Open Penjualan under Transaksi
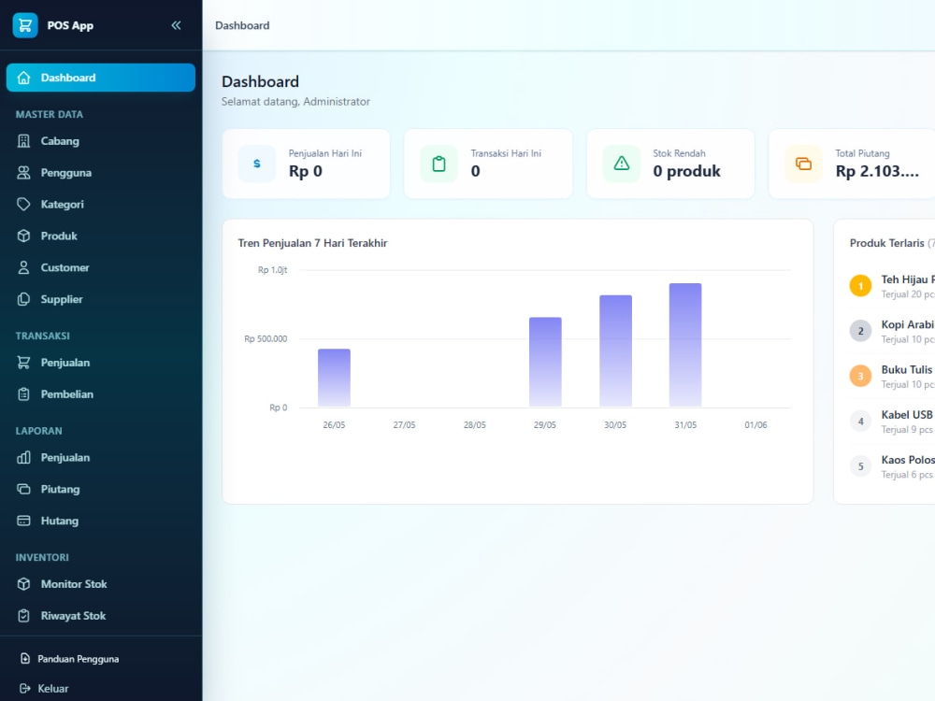Image resolution: width=935 pixels, height=701 pixels. 101,363
